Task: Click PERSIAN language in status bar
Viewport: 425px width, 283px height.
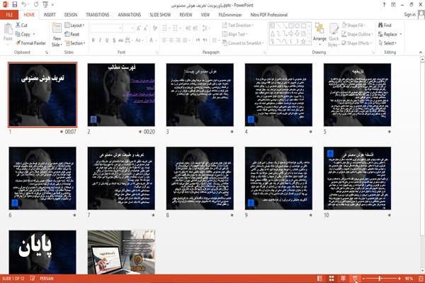Action: (x=47, y=278)
